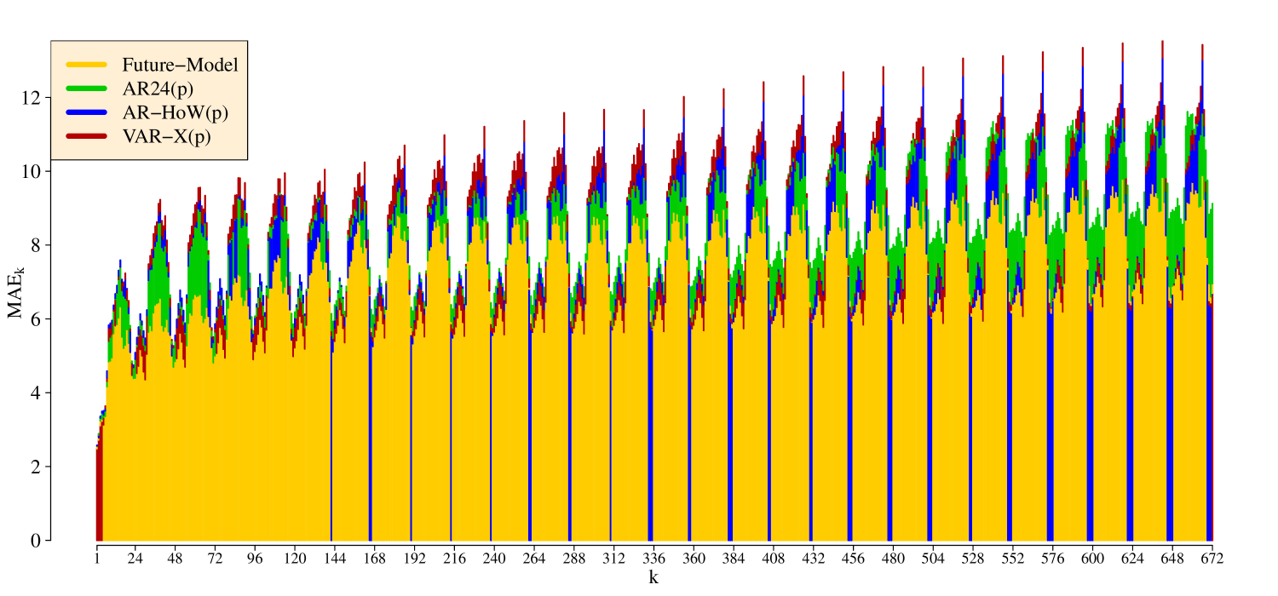Click x-axis tick label 624
1278x596 pixels.
[x=1132, y=559]
